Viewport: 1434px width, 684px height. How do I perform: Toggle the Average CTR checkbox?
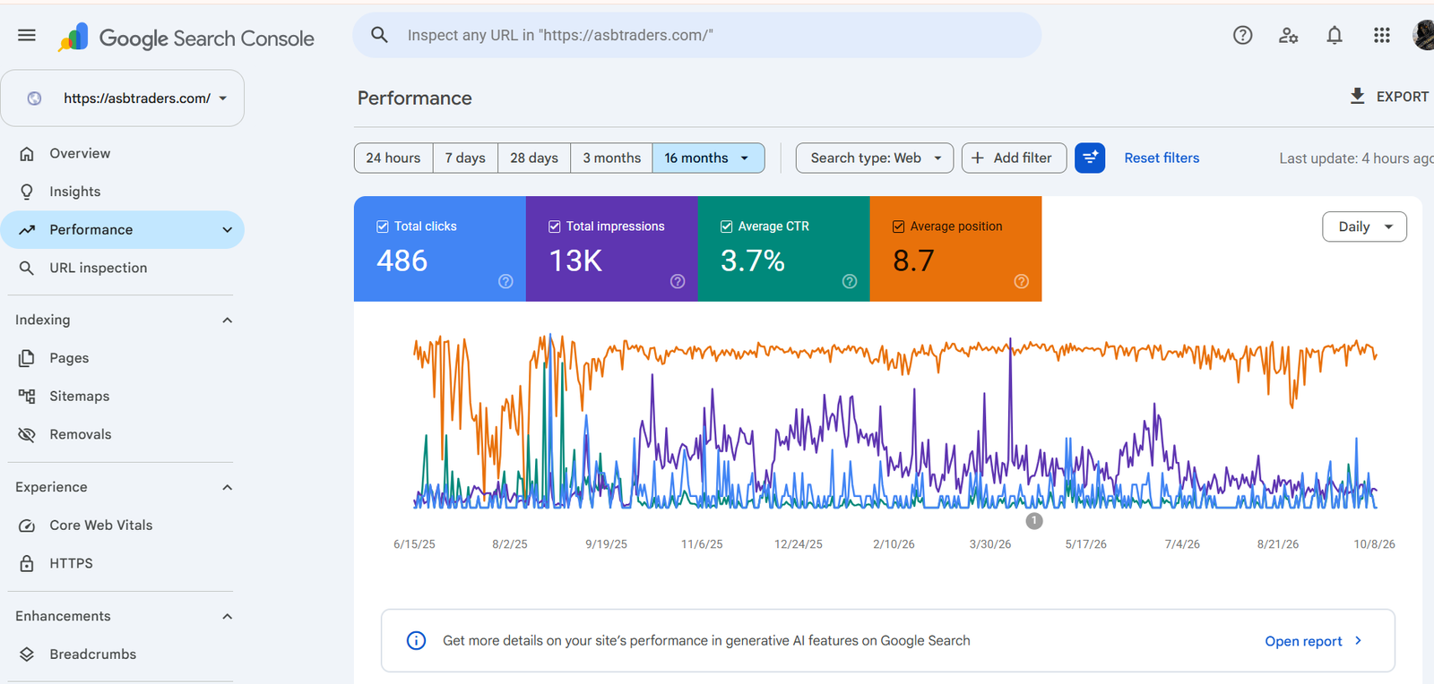(727, 227)
